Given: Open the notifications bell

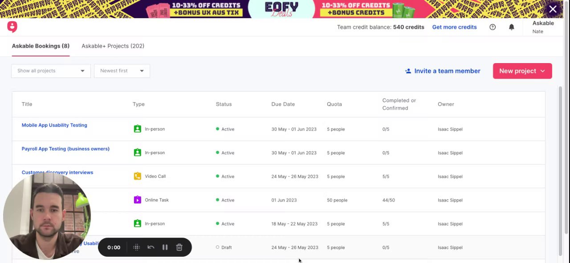Looking at the screenshot, I should [512, 27].
